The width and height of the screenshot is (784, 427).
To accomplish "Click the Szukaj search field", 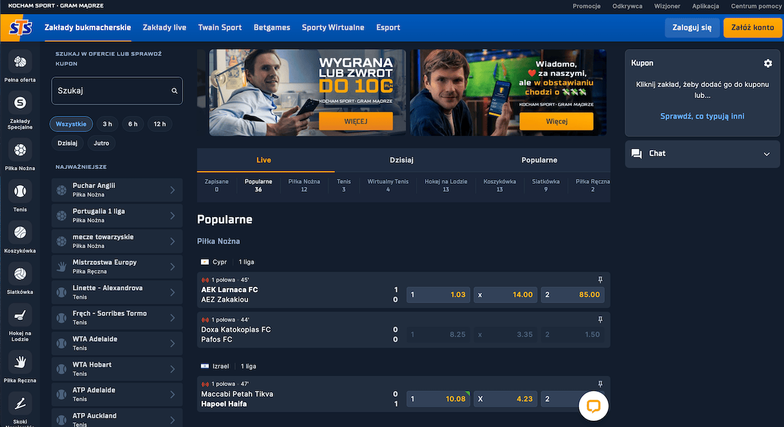I will point(117,91).
